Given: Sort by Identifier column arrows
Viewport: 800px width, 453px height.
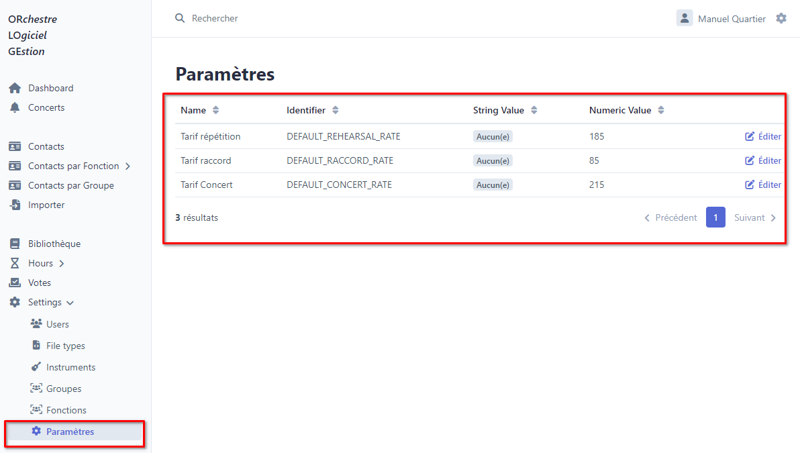Looking at the screenshot, I should (x=336, y=110).
